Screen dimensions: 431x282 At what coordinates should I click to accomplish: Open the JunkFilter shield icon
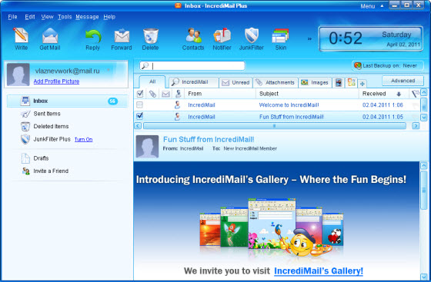coord(252,35)
